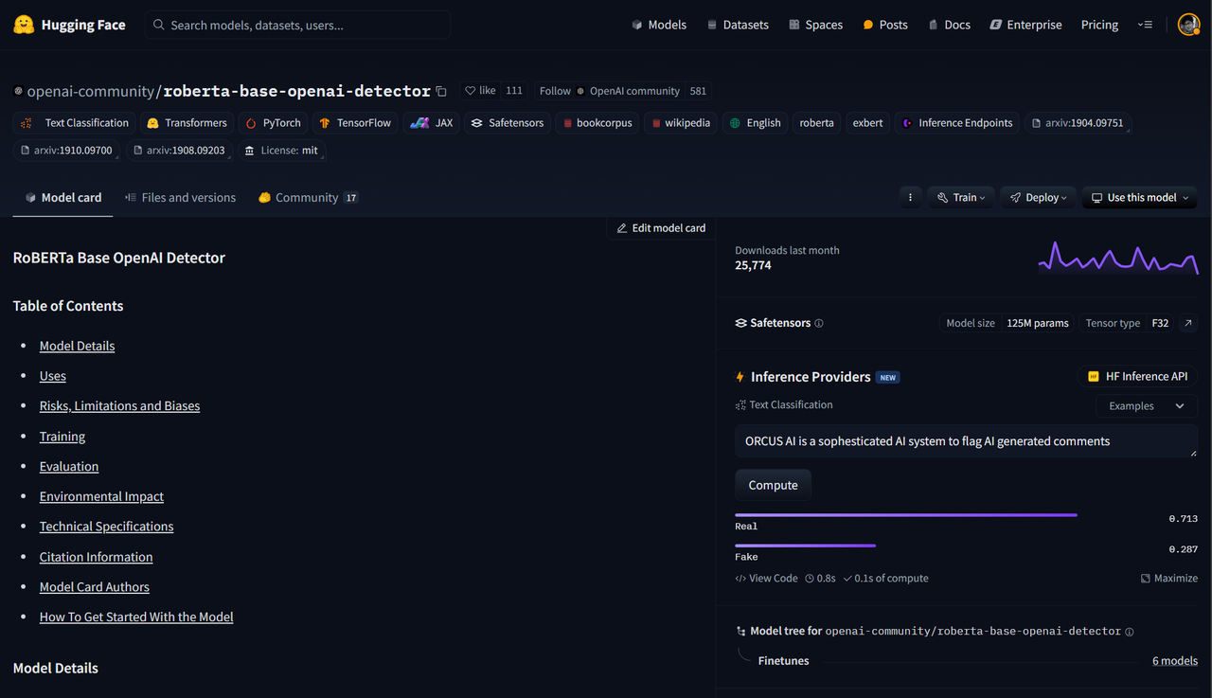Select the Safetensors library tag

pyautogui.click(x=507, y=123)
